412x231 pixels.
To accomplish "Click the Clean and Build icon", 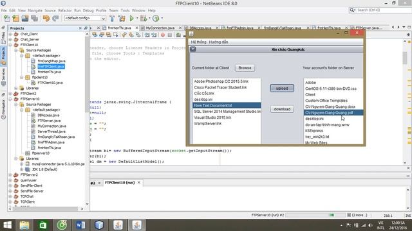I will tap(122, 19).
